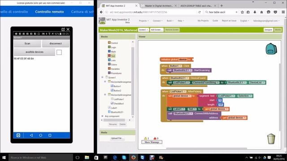Screen dimensions: 287x161
Task: Tap the phone's back navigation button
Action: pyautogui.click(x=31, y=135)
